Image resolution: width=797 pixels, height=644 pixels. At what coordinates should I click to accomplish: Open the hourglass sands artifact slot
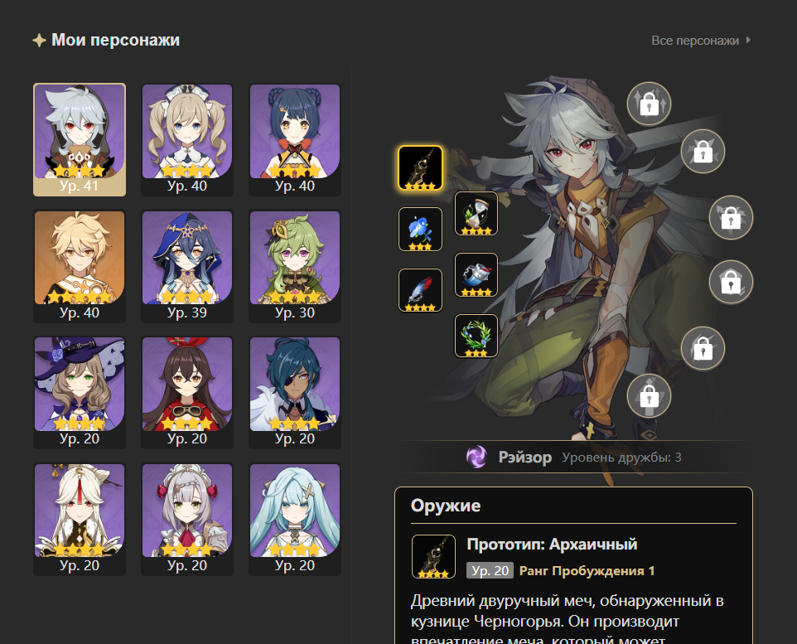476,214
